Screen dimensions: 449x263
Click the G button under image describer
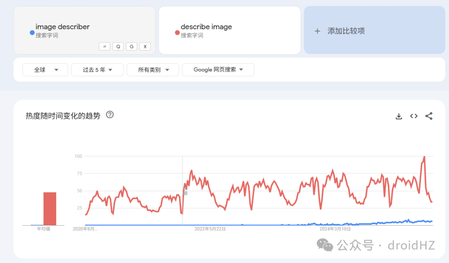point(131,46)
